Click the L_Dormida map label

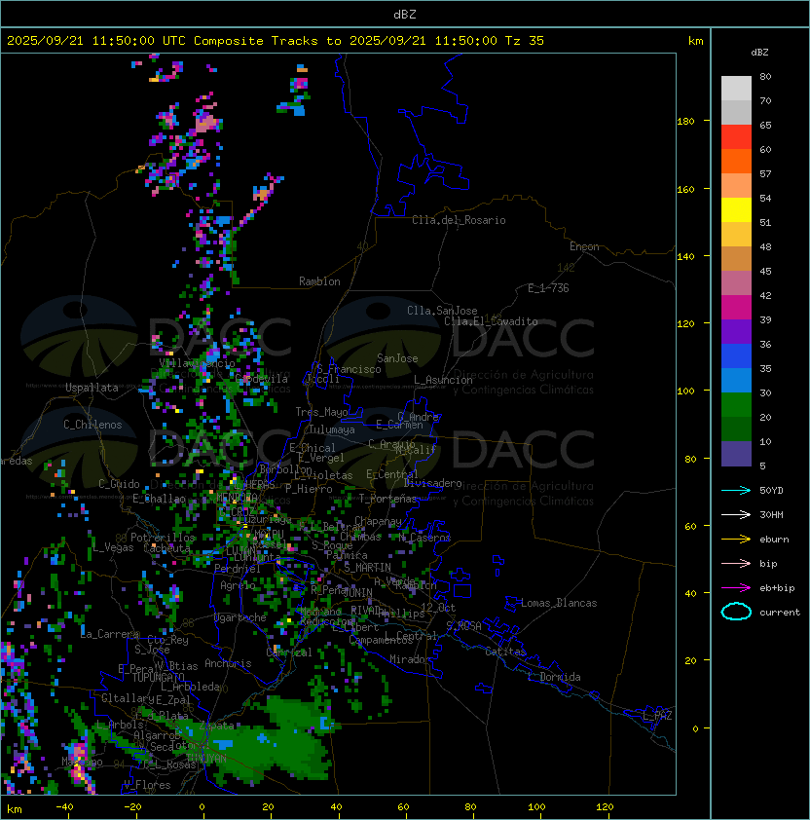[554, 677]
